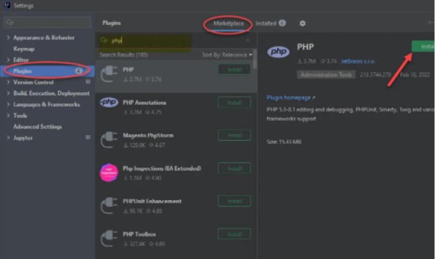The height and width of the screenshot is (259, 435).
Task: Select Keymap in settings sidebar
Action: [x=23, y=49]
